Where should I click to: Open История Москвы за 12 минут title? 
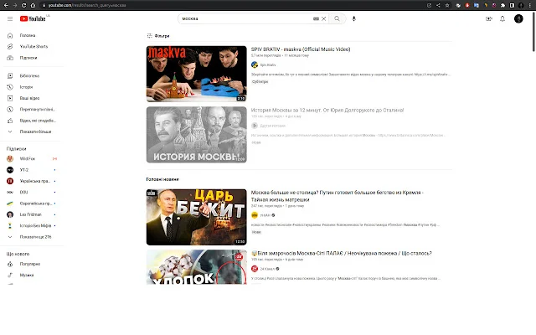(327, 110)
